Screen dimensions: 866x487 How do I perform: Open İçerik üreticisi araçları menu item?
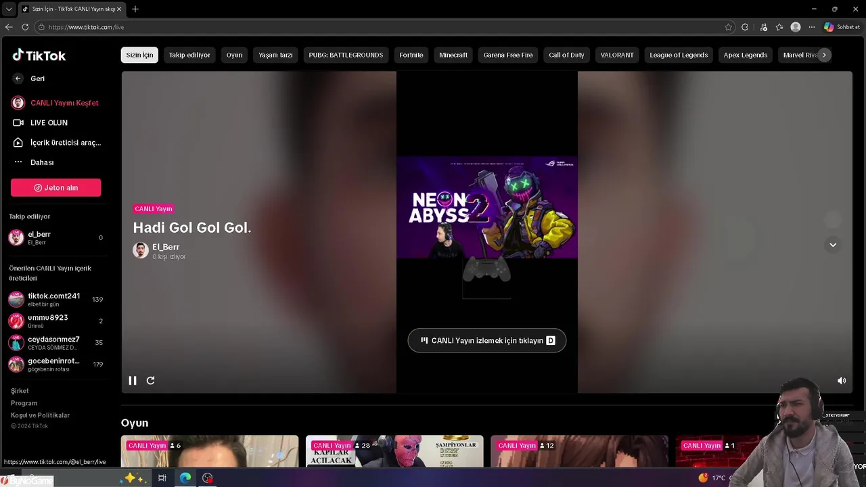57,143
